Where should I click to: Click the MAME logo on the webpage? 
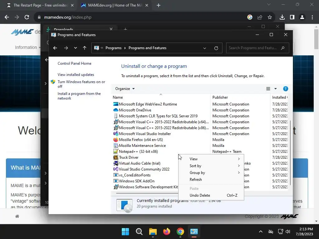(22, 32)
